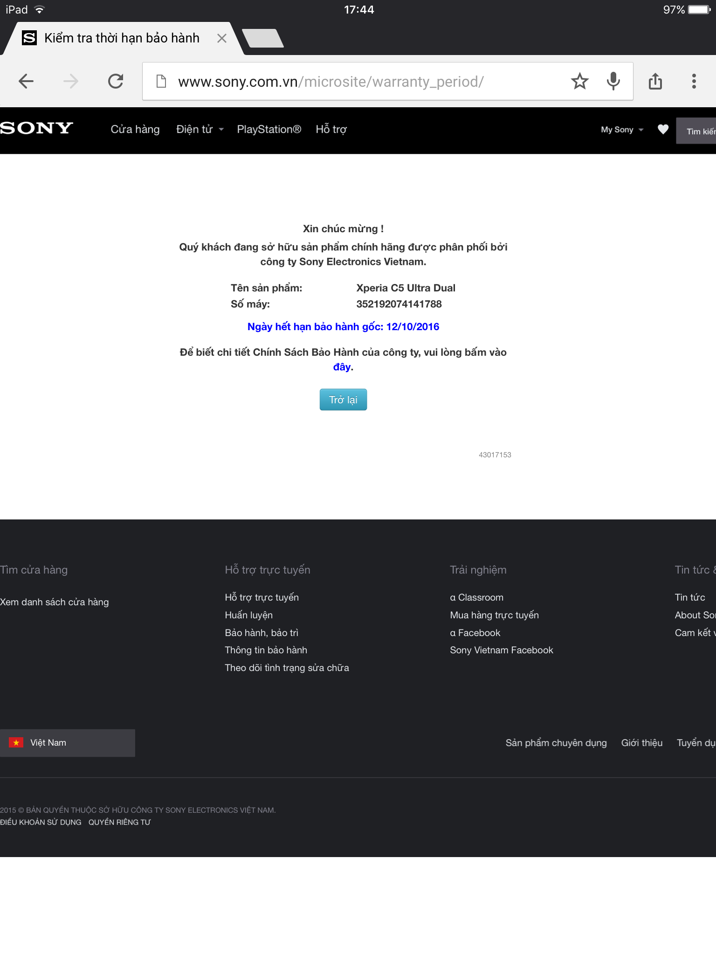Select the serial number 352192074141788
716x955 pixels.
[x=399, y=304]
